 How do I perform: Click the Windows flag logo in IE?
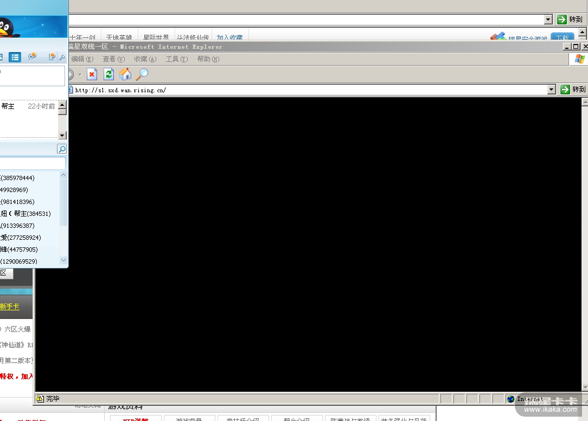580,59
